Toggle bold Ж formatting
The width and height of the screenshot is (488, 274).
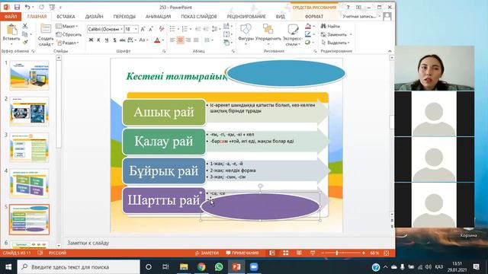point(91,40)
